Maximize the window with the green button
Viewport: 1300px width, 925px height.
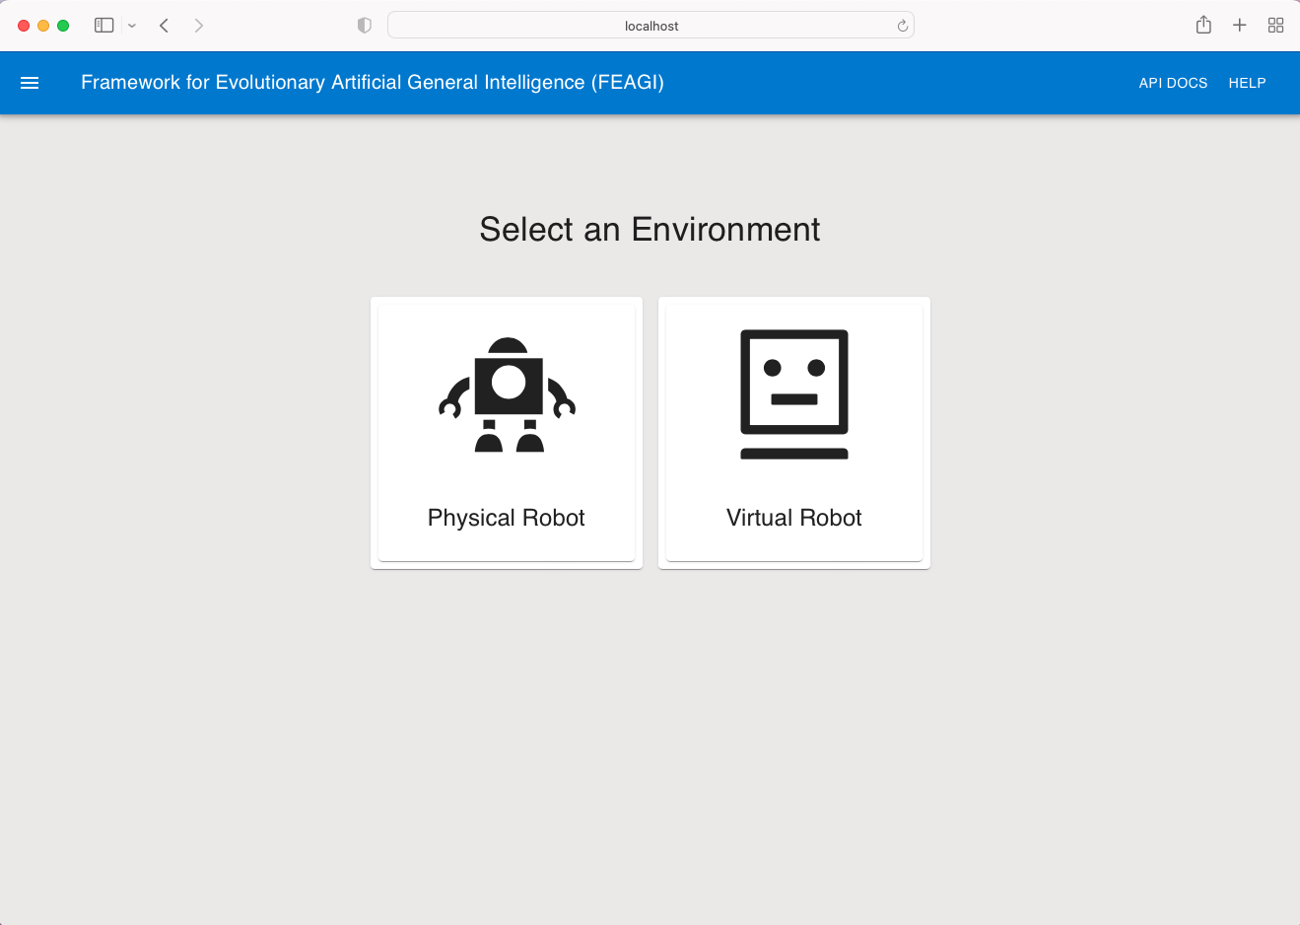coord(63,26)
